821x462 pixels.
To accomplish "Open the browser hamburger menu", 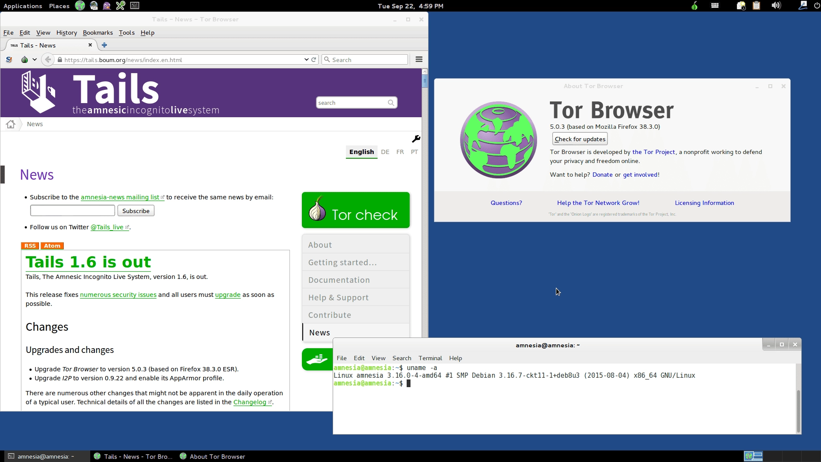I will pos(419,59).
